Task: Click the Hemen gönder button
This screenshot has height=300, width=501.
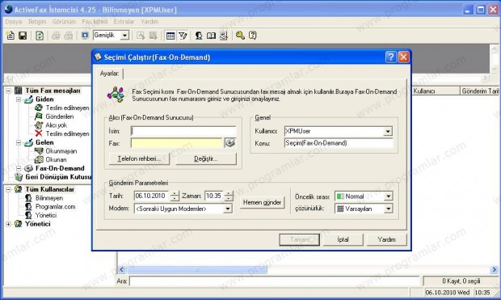Action: [x=262, y=202]
